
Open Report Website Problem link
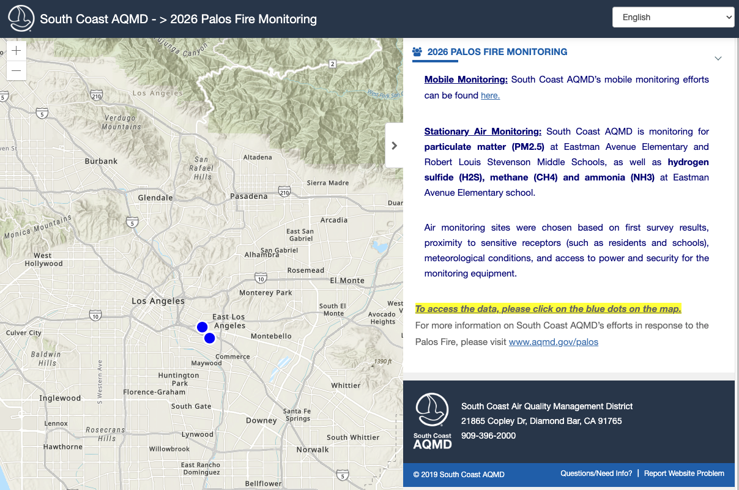684,473
